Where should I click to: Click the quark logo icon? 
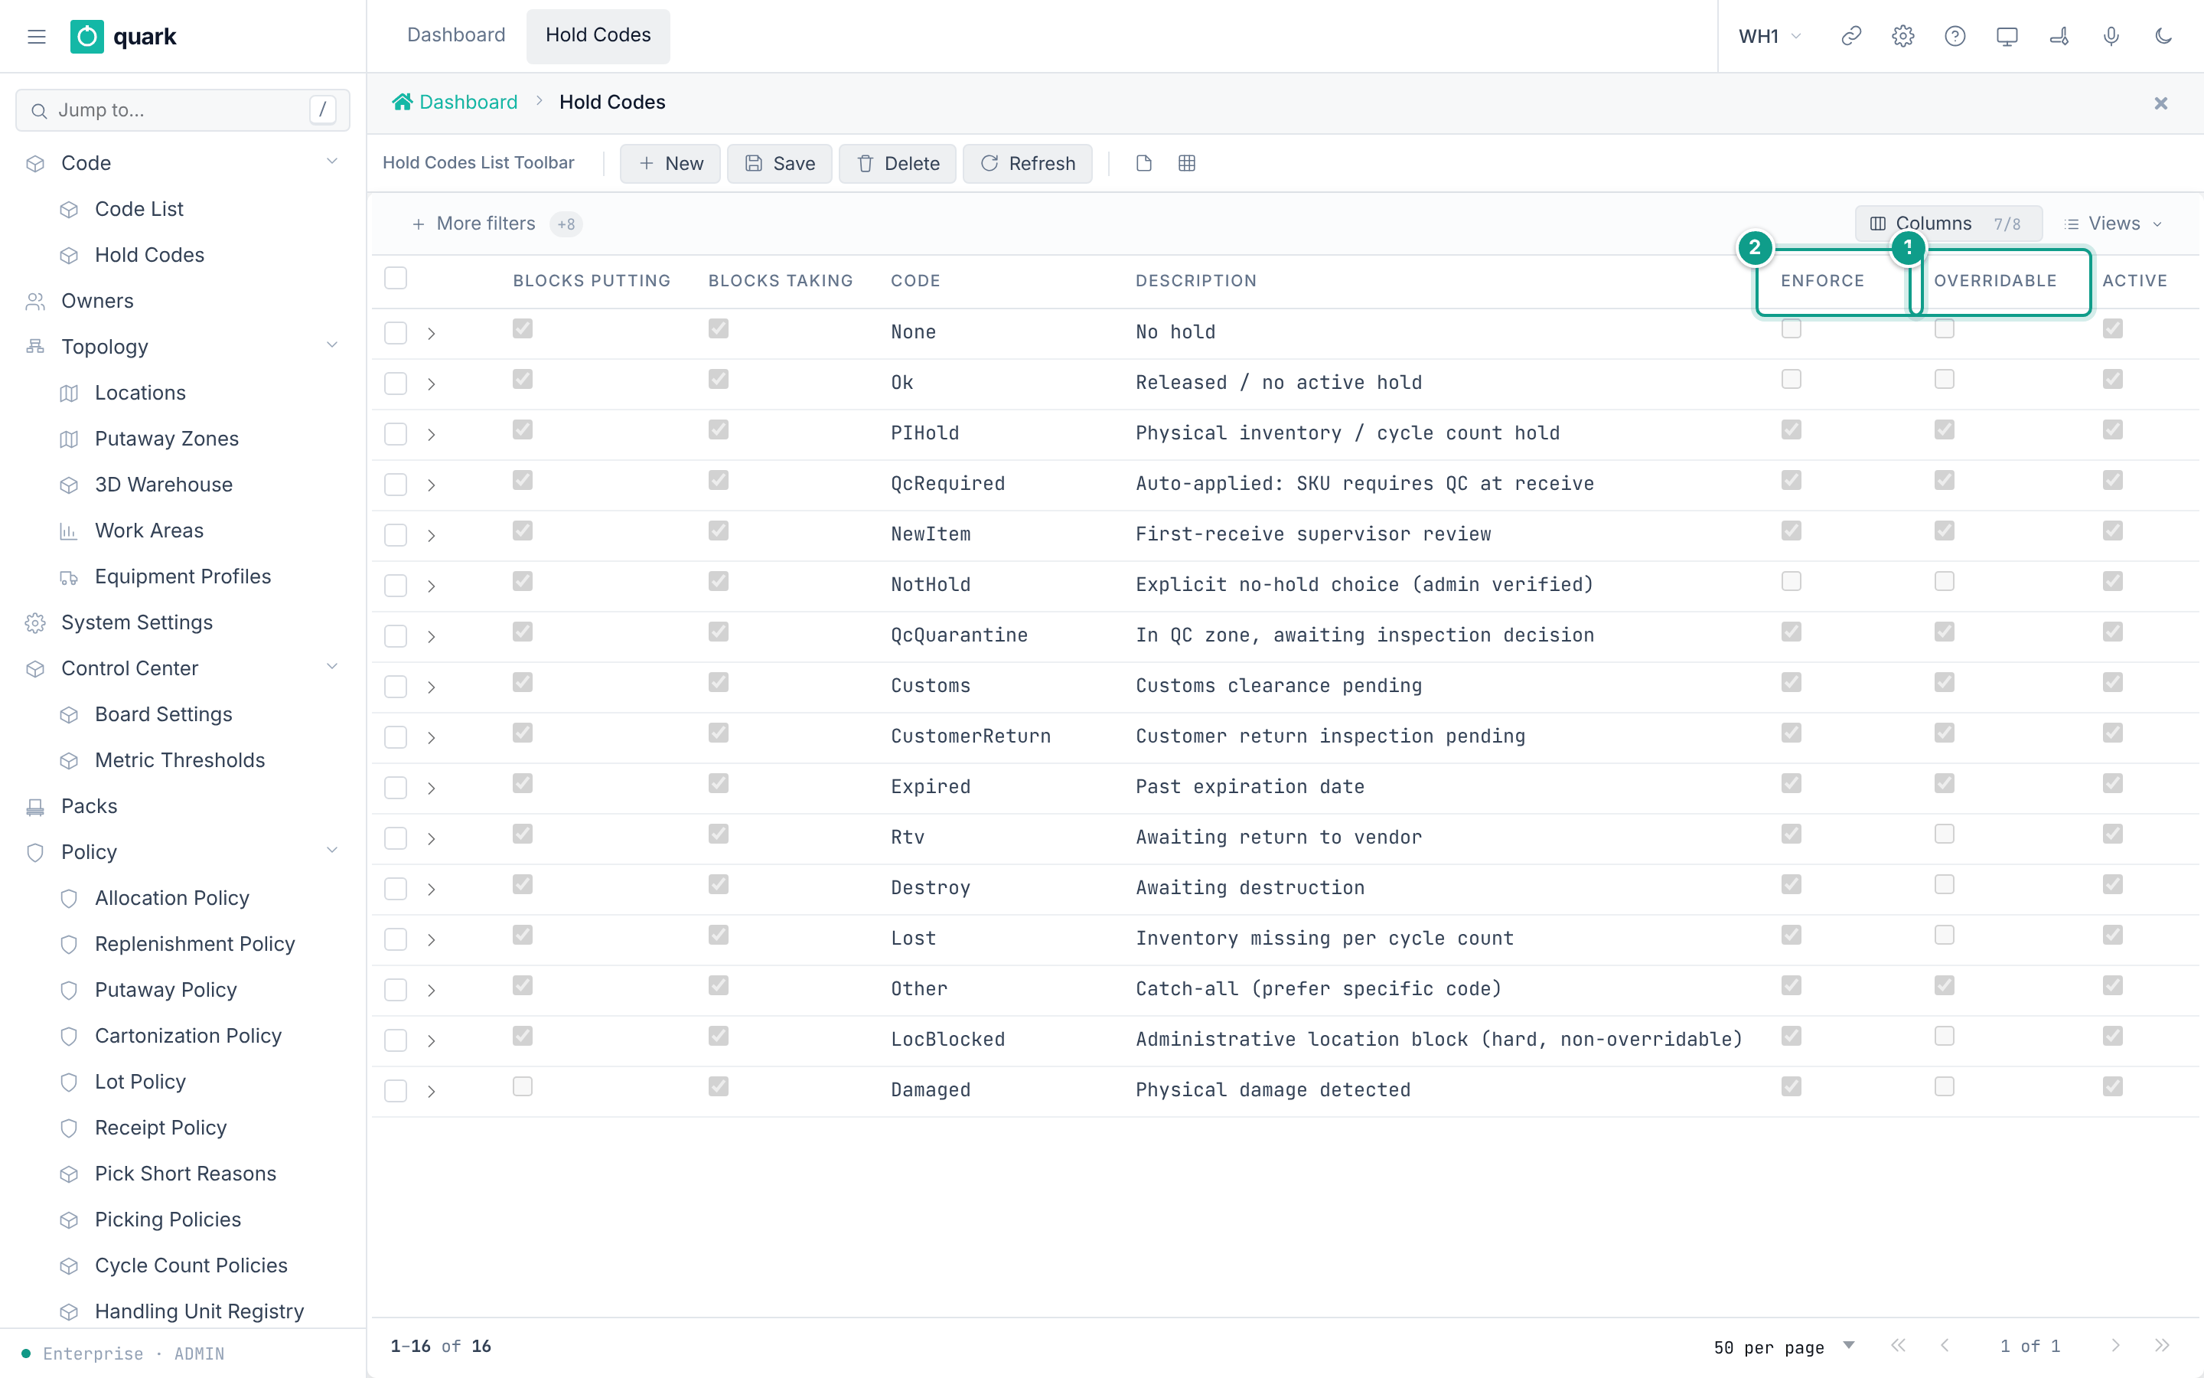tap(86, 37)
